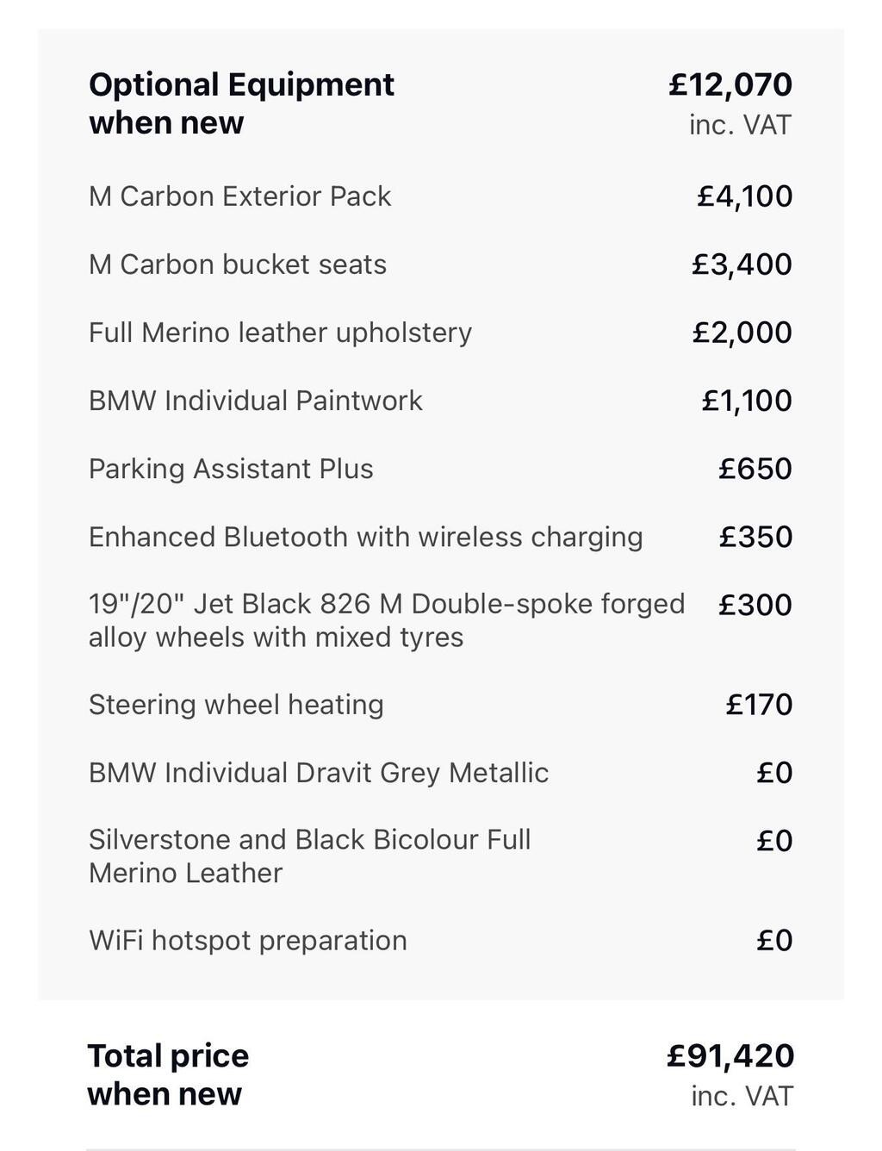
Task: Click the Total price when new label
Action: [x=168, y=1075]
